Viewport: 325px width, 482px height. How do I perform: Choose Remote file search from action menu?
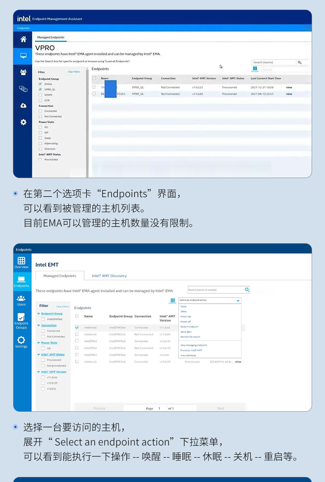point(190,337)
